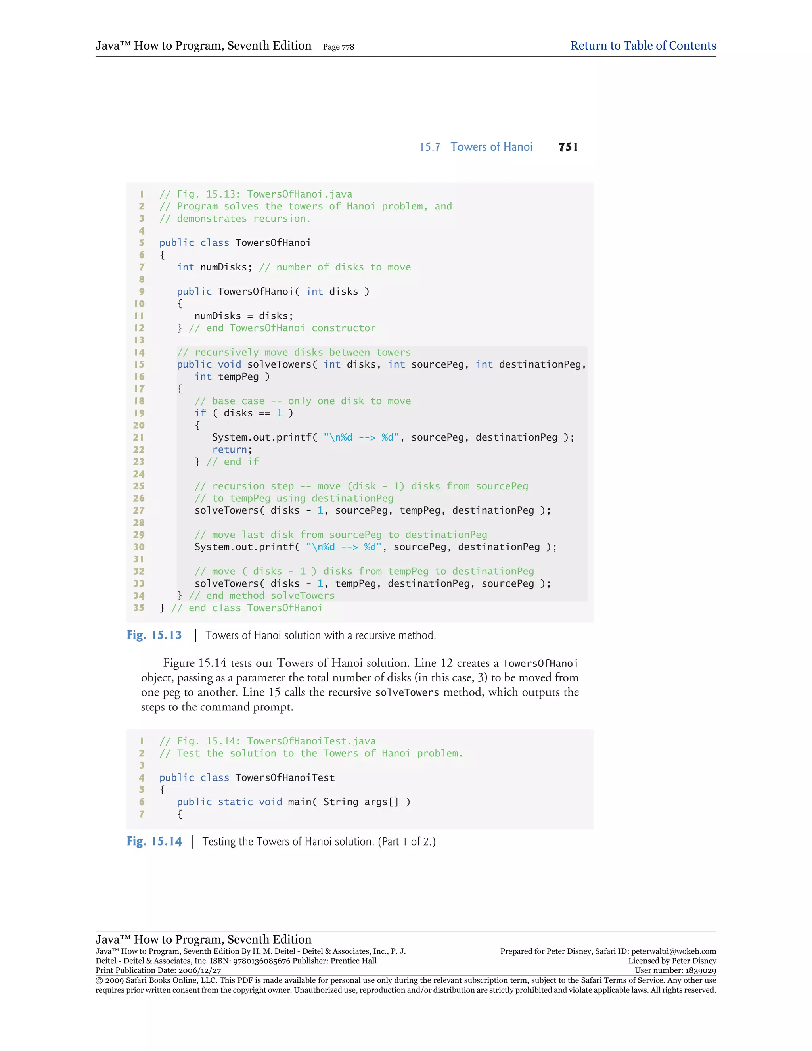Screen dimensions: 812x1051
Task: Click the Fig. 15.14 caption label
Action: 154,842
